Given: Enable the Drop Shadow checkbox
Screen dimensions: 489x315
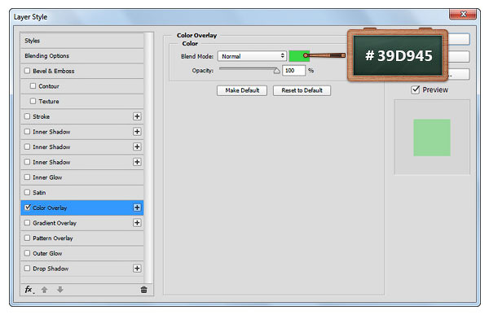Looking at the screenshot, I should point(27,269).
